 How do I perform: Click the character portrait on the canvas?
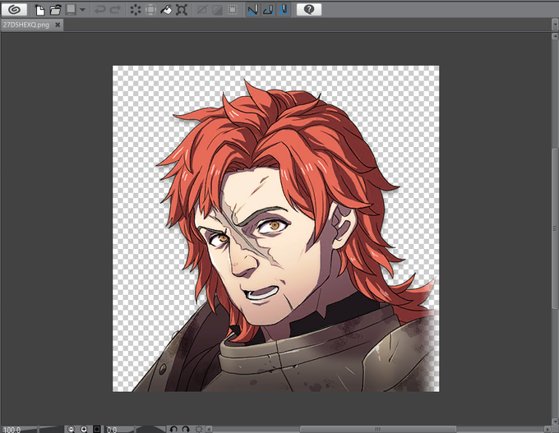(x=276, y=228)
